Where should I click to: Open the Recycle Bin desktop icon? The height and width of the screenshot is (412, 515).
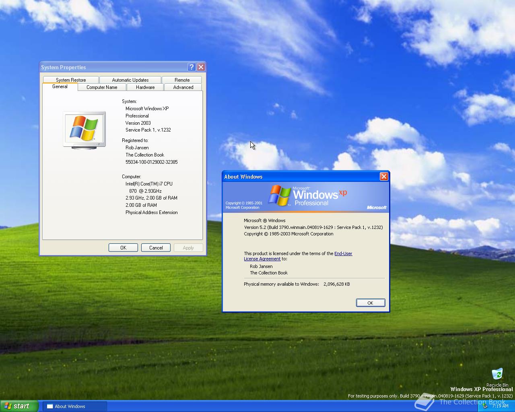(x=497, y=377)
